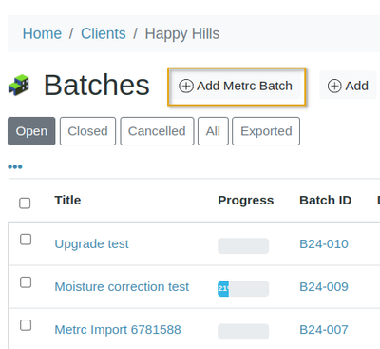The image size is (380, 349).
Task: Open batch ID B24-009 link
Action: [324, 287]
